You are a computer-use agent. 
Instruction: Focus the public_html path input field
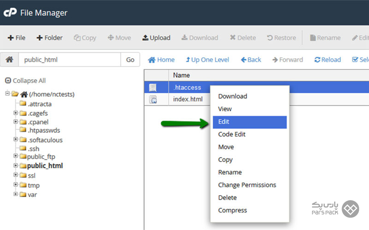70,60
